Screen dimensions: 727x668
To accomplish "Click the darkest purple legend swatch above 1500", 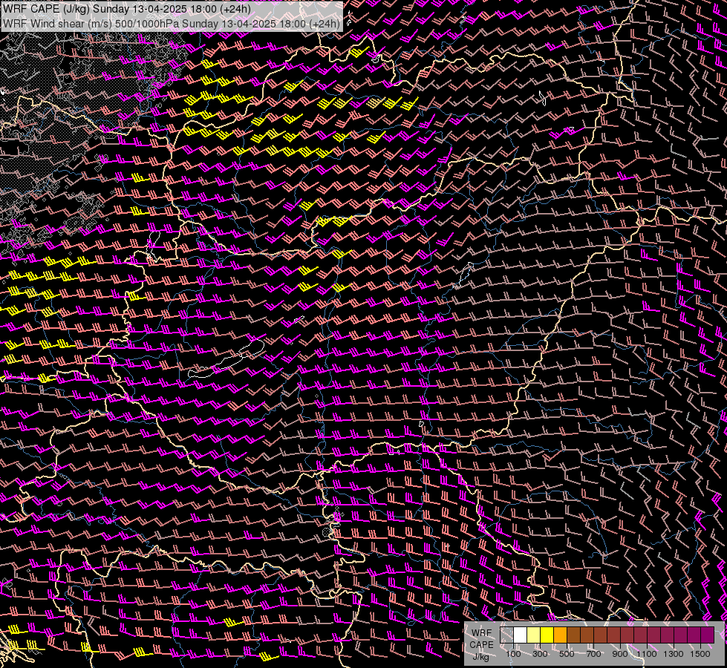I will point(708,635).
